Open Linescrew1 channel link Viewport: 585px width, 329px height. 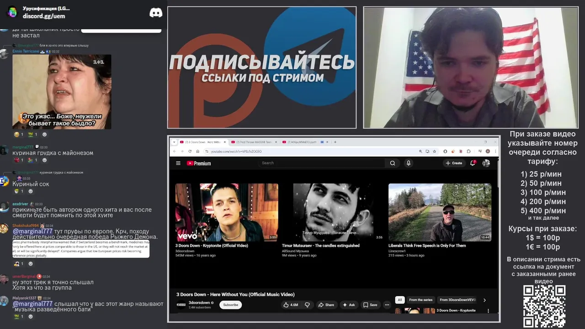(397, 251)
